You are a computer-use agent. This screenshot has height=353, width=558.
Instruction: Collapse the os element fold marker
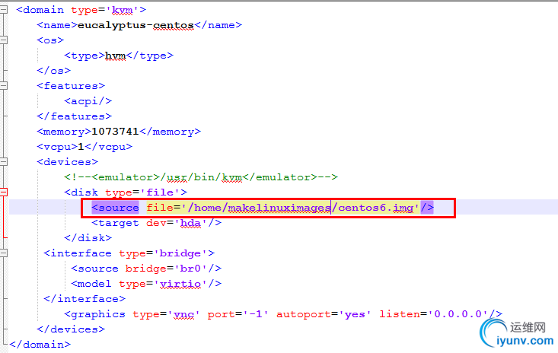(x=3, y=40)
